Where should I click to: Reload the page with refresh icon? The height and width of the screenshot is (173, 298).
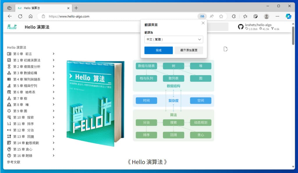coord(20,16)
